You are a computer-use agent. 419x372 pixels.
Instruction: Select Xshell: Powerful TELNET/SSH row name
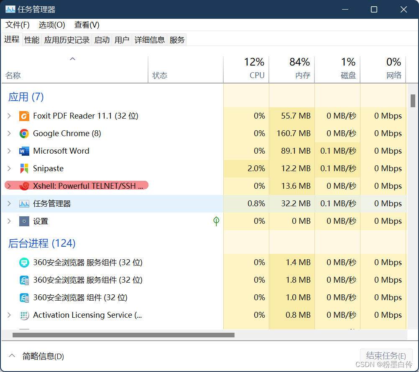click(x=88, y=186)
